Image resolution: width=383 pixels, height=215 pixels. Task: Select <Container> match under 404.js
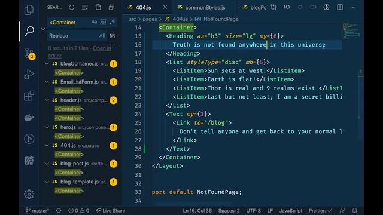point(69,155)
